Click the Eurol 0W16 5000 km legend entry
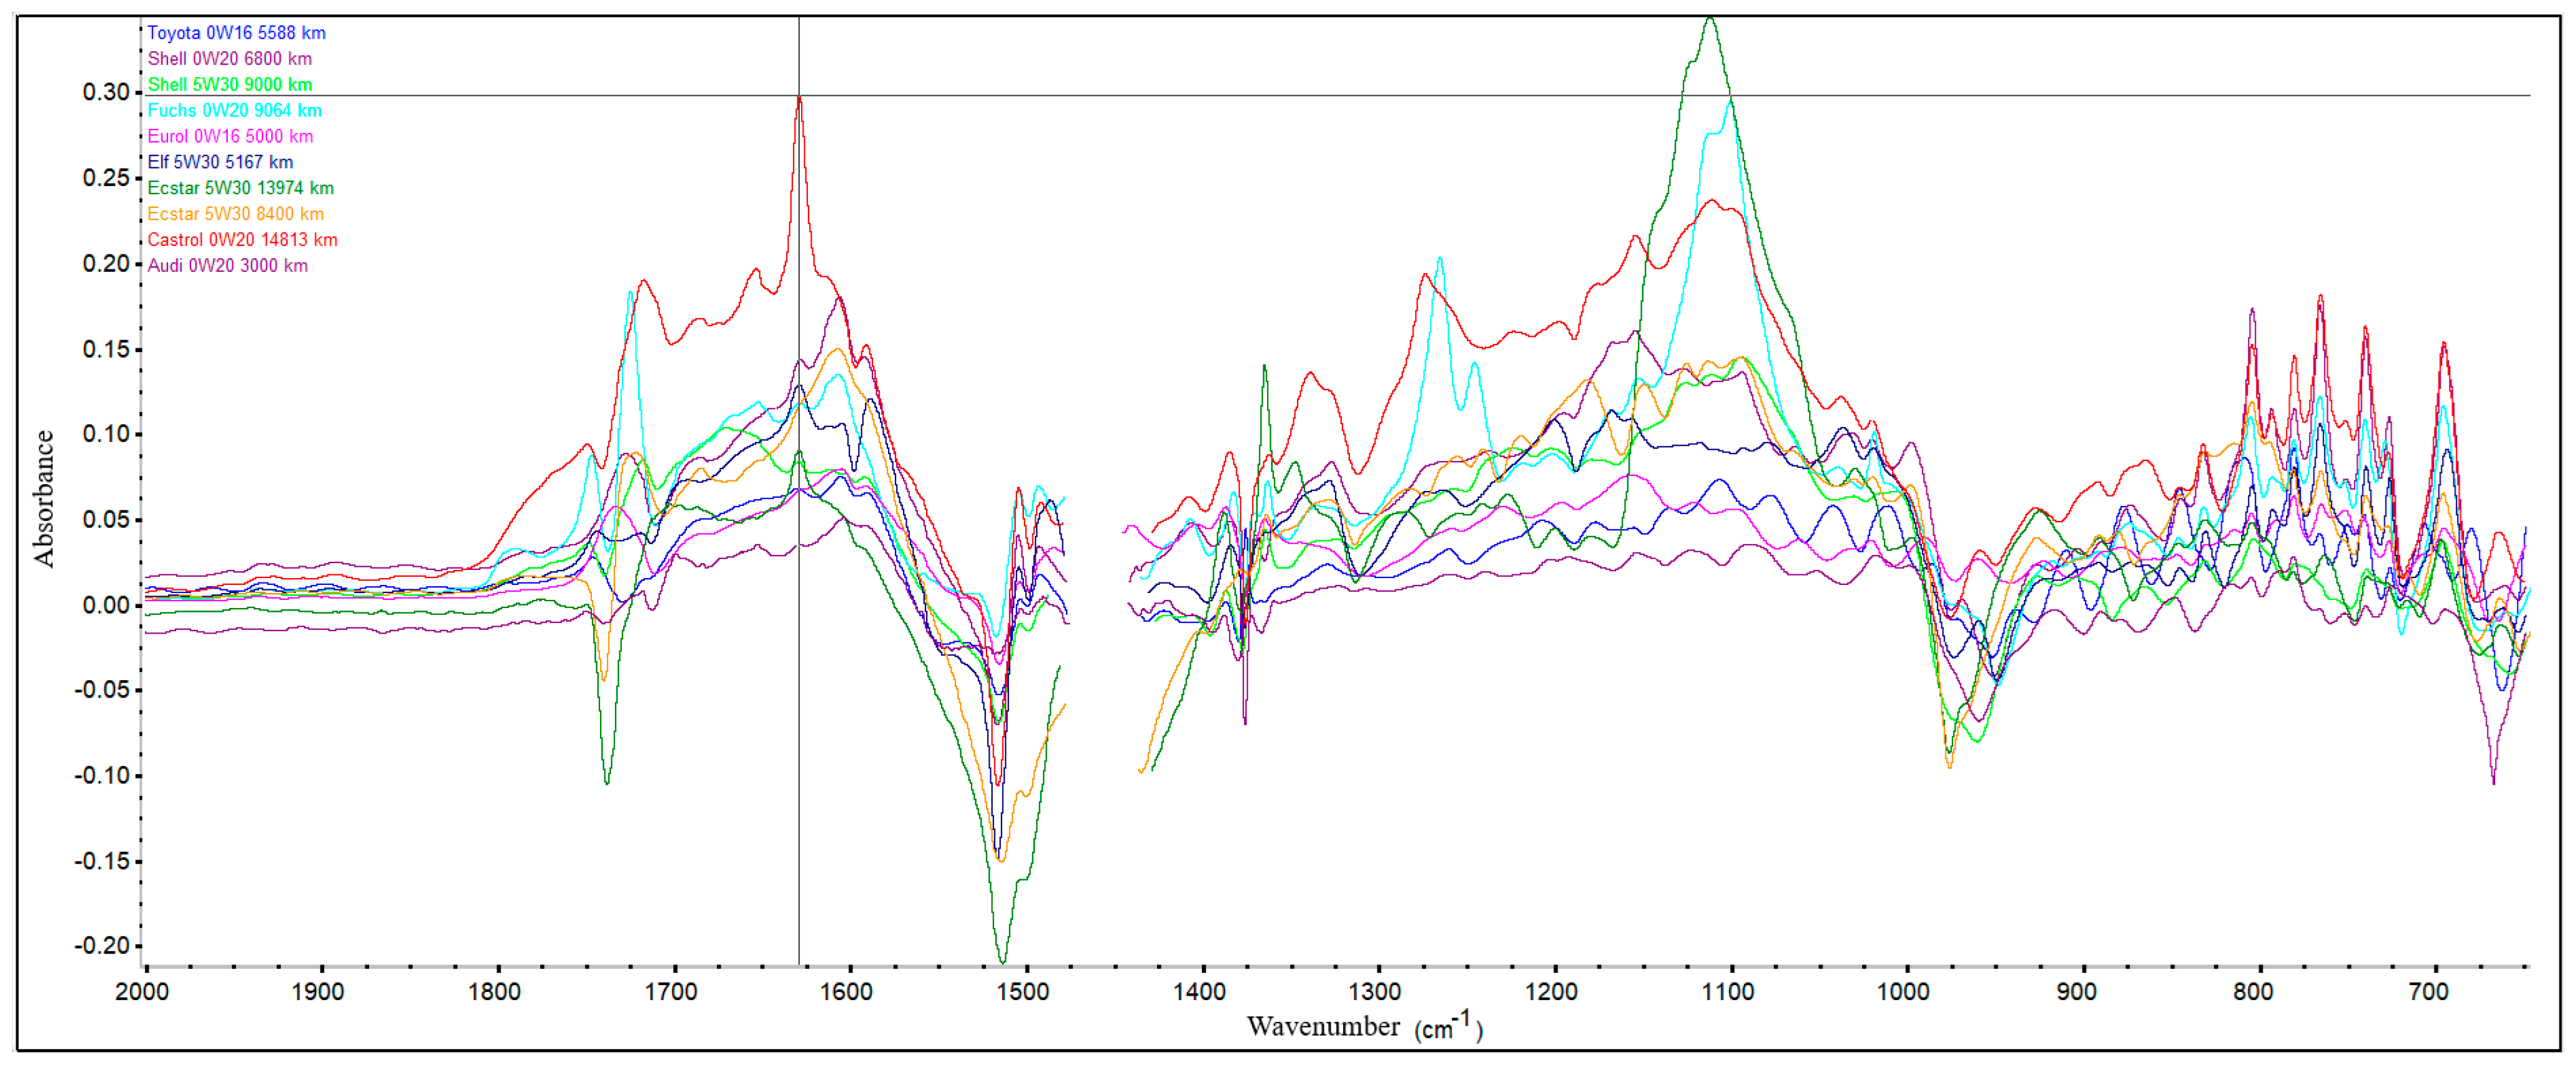 tap(230, 137)
